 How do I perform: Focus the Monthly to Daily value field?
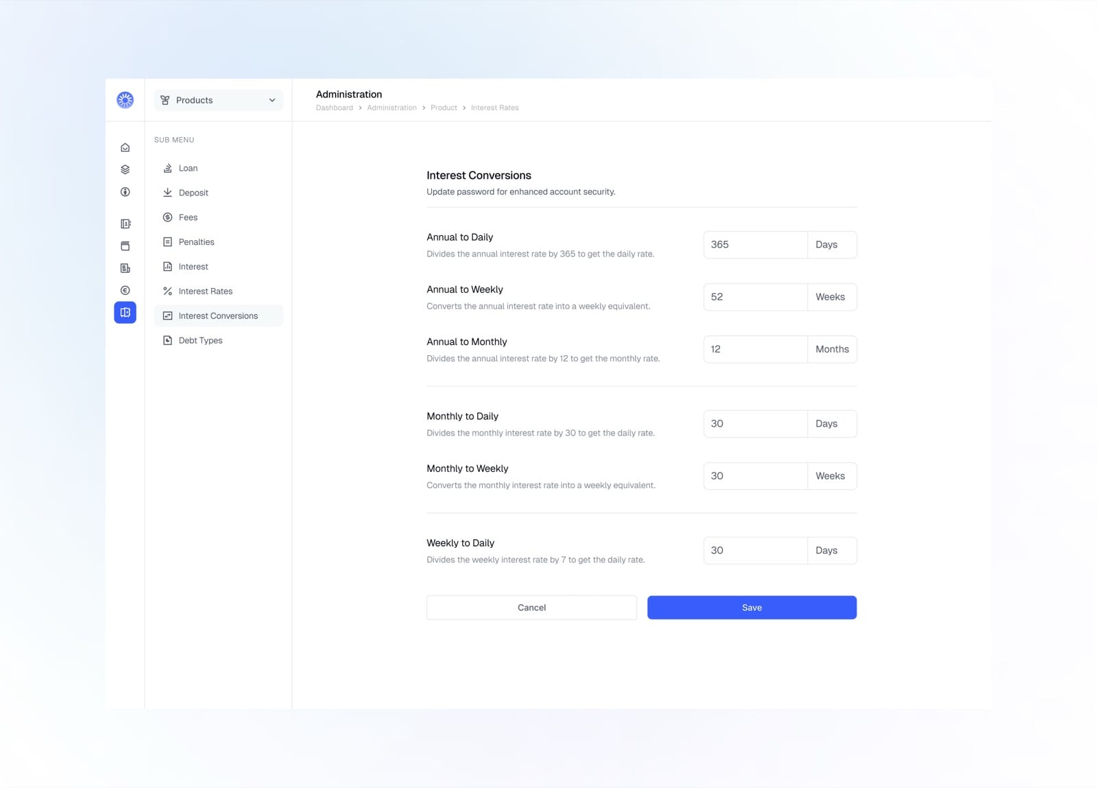(755, 424)
